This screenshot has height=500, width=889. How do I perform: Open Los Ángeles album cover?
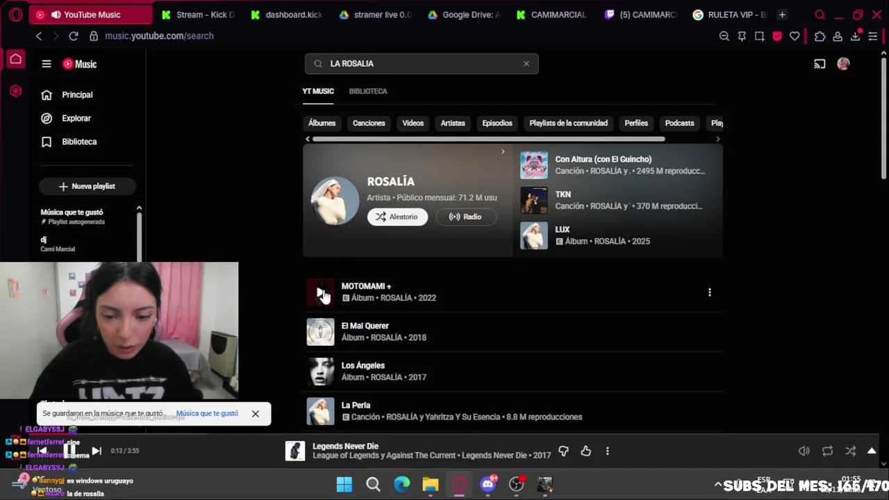point(320,372)
